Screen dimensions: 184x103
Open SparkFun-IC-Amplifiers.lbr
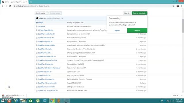[x=47, y=83]
